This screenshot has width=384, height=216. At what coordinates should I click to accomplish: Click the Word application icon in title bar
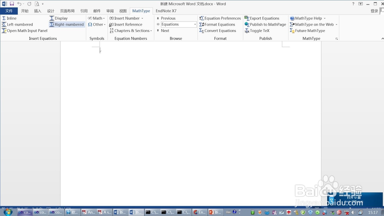pyautogui.click(x=4, y=4)
